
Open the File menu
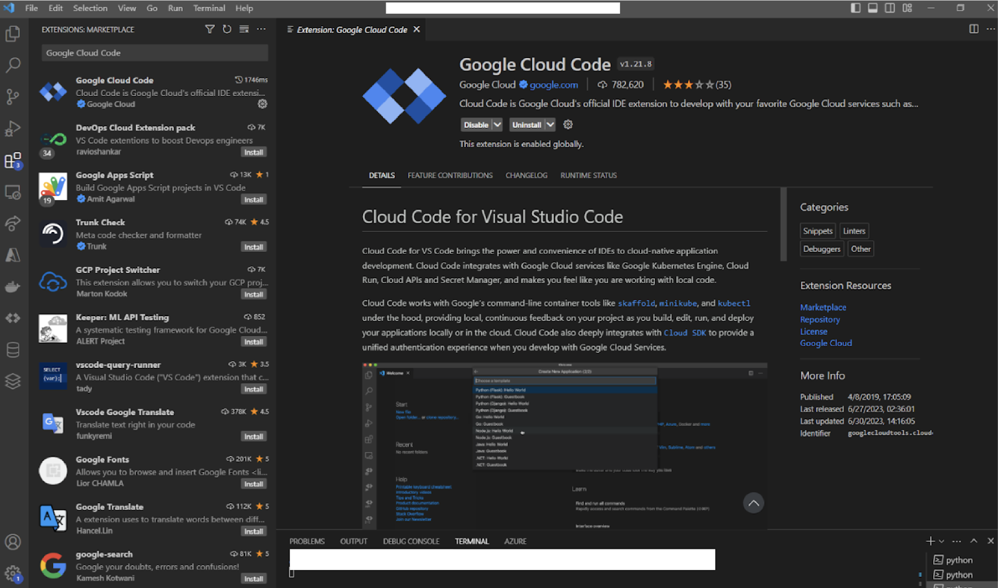[x=31, y=8]
